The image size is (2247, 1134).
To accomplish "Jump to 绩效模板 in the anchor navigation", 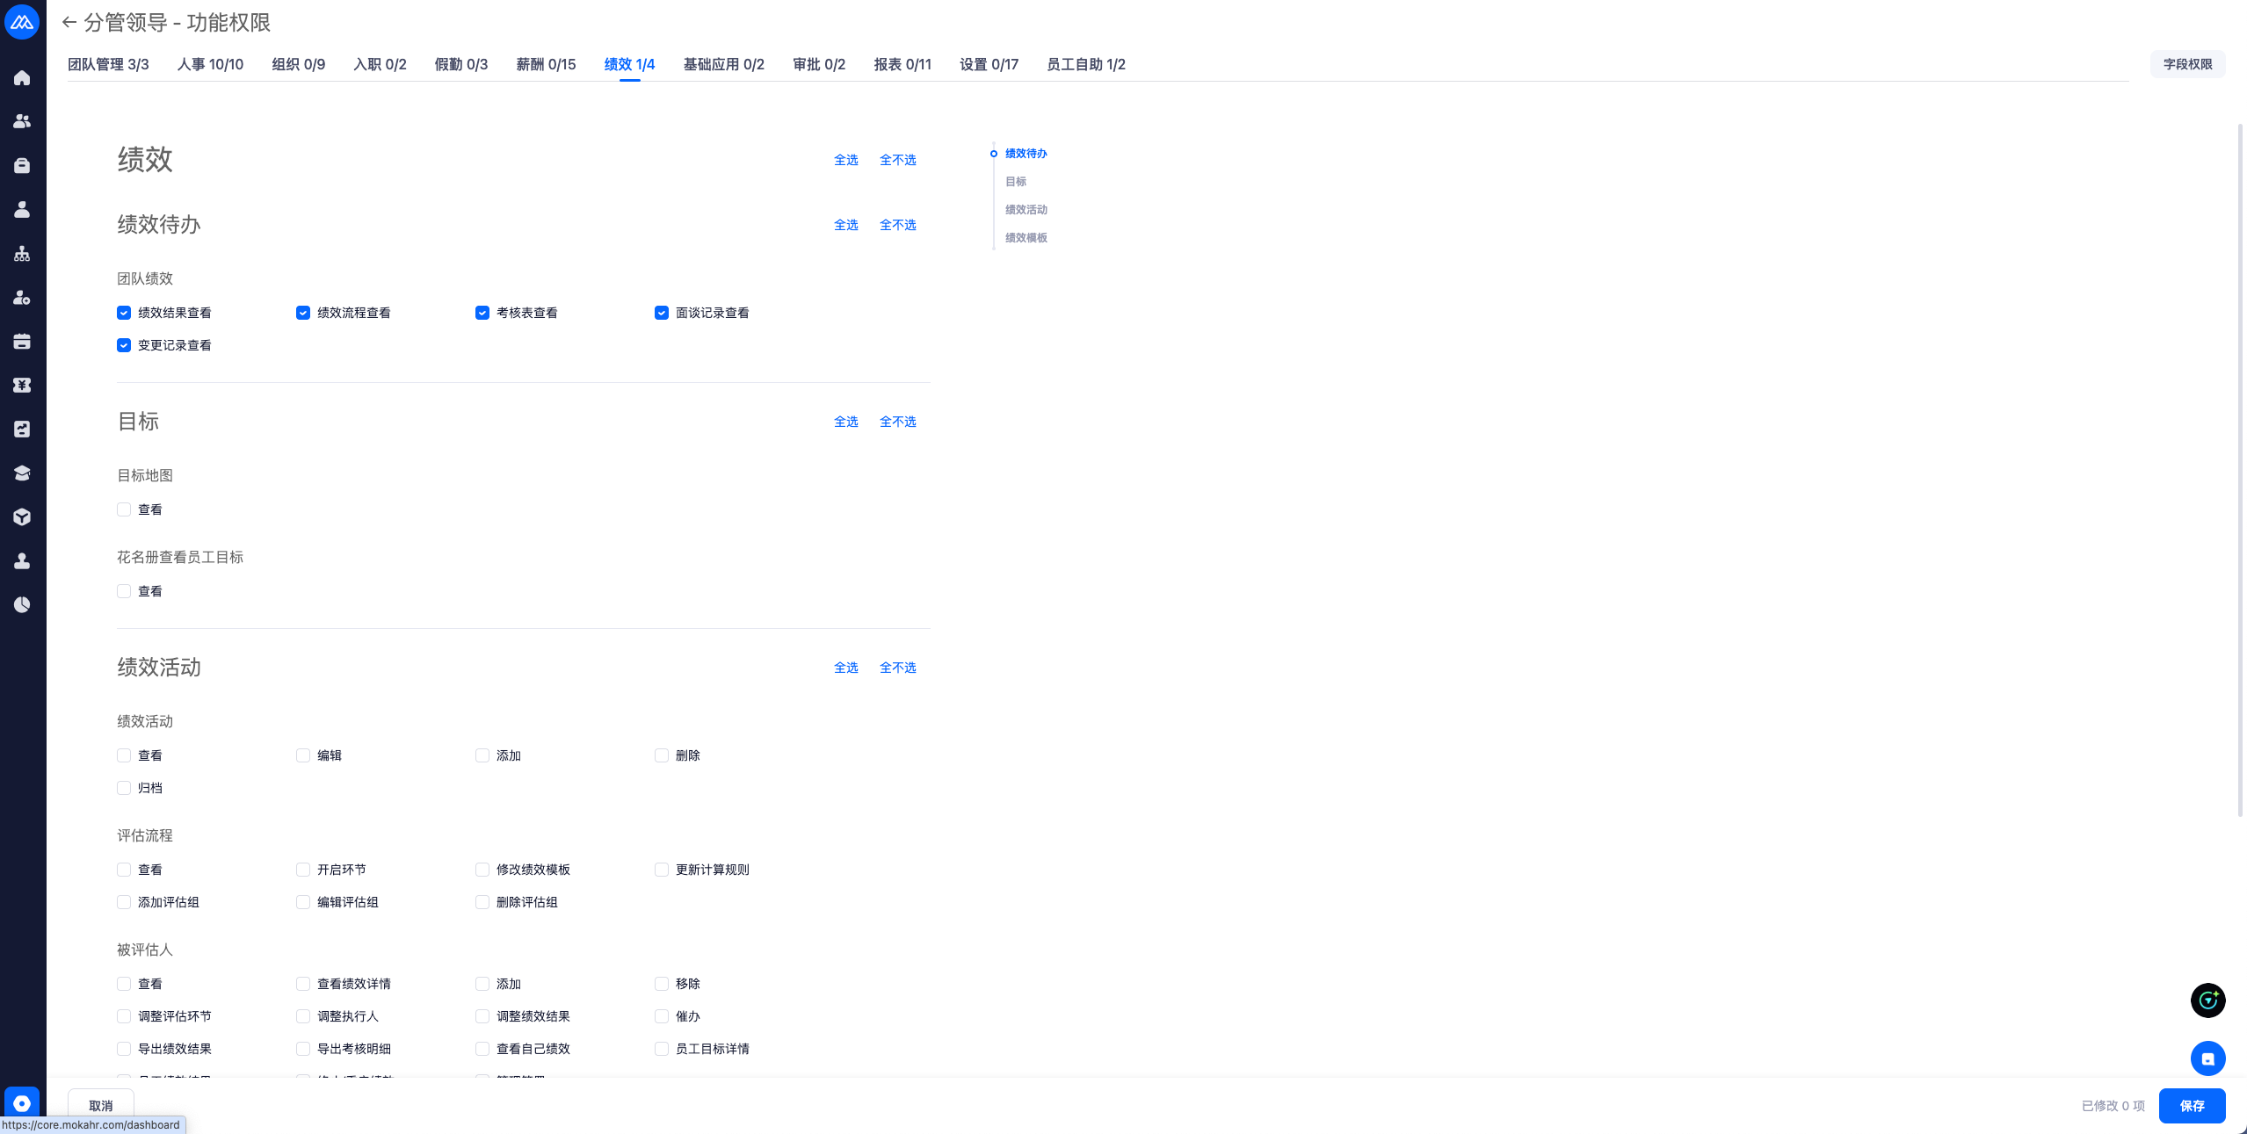I will tap(1026, 238).
